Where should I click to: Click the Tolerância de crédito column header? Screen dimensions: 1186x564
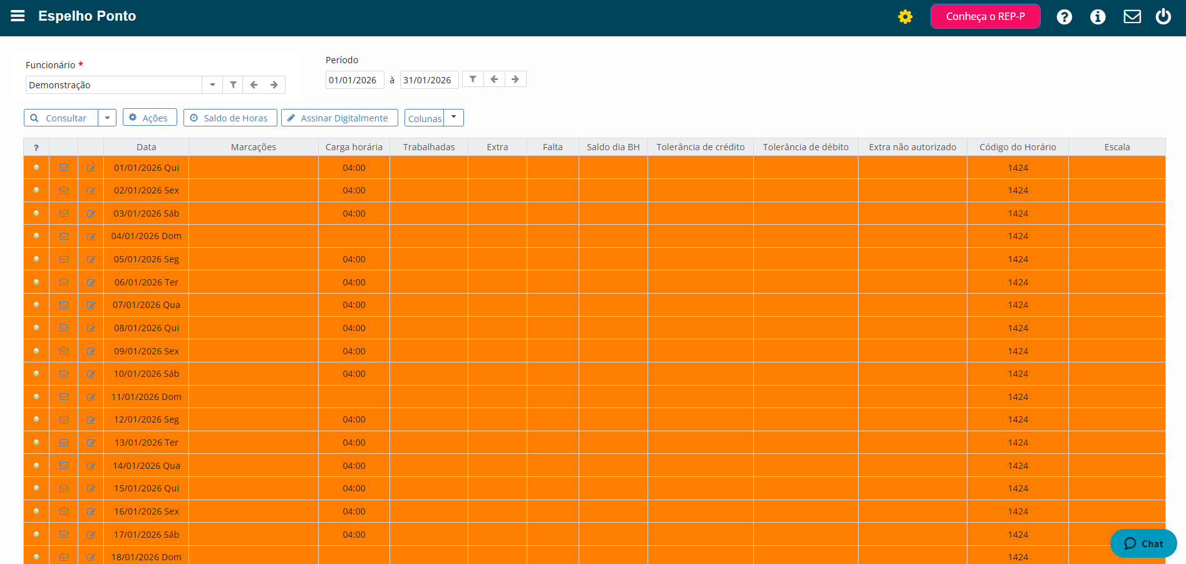(x=701, y=147)
